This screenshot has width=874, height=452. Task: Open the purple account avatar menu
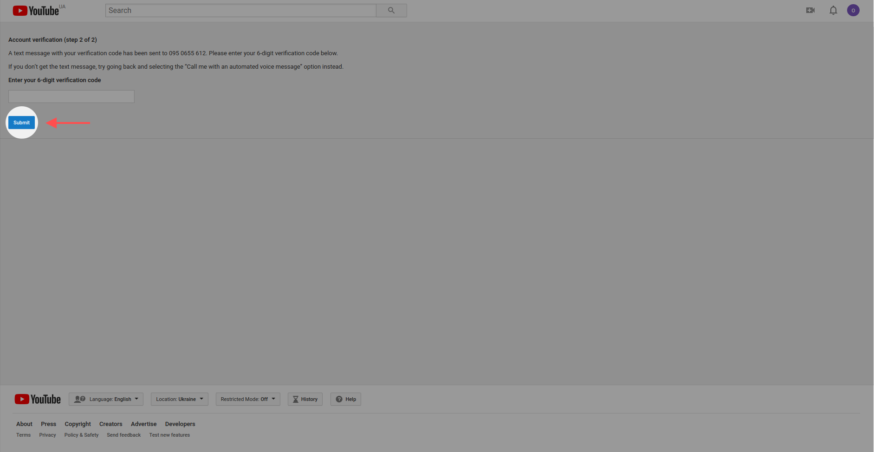point(853,10)
